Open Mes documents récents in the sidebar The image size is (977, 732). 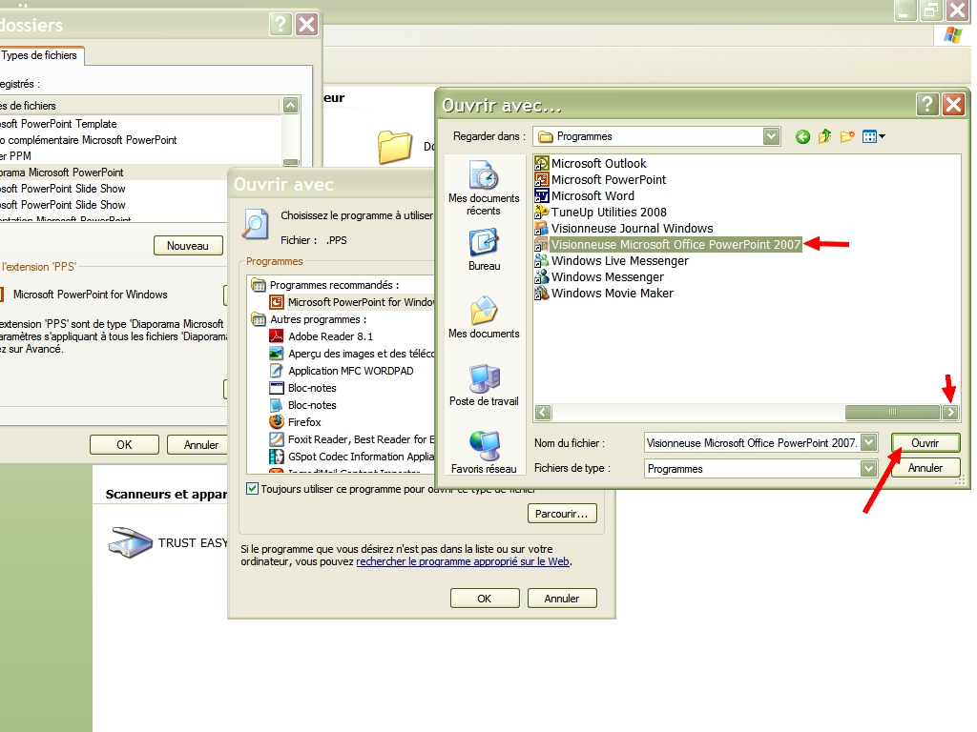coord(484,188)
